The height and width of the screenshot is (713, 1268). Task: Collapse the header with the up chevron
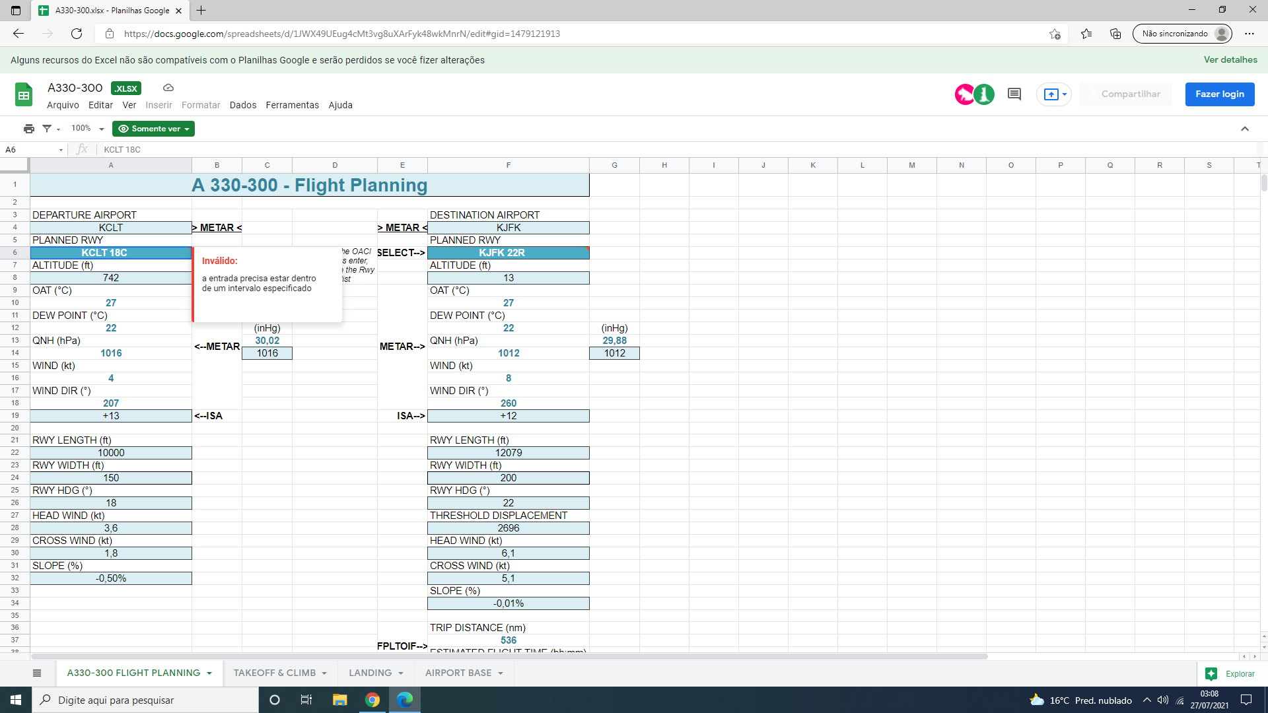click(x=1245, y=129)
